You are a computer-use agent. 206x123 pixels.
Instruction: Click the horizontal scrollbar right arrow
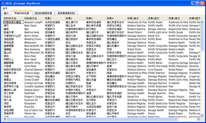[x=199, y=119]
